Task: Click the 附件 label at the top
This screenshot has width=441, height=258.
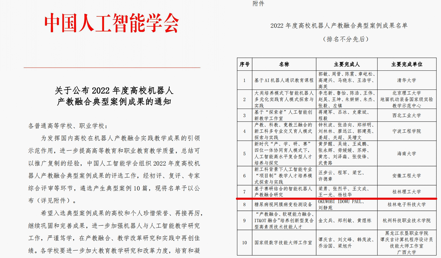Action: pos(258,4)
